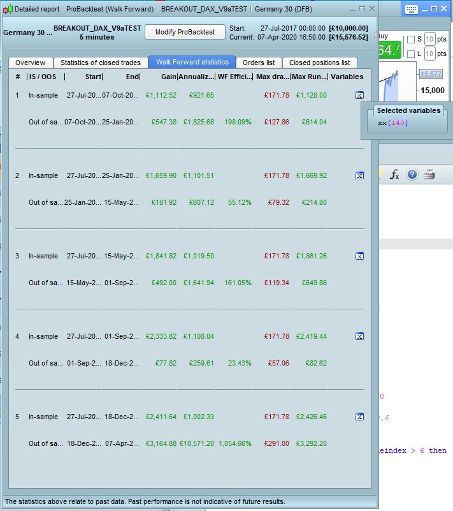Select gain value £2,411.64
453x511 pixels.
pos(161,417)
